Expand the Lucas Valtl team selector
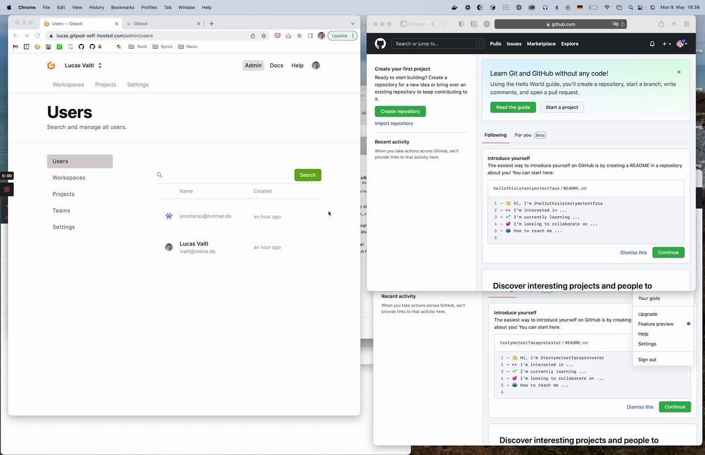 tap(83, 65)
